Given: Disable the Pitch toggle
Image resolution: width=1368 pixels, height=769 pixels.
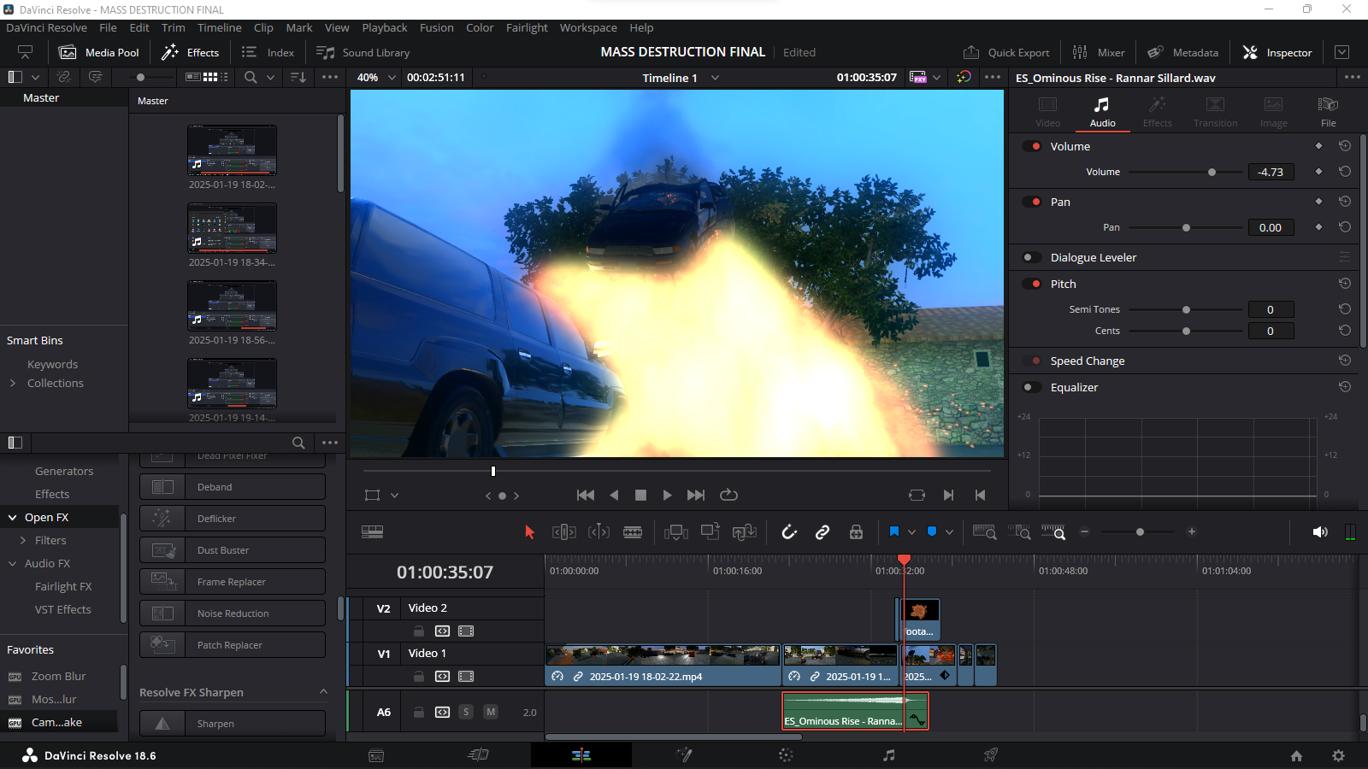Looking at the screenshot, I should click(1031, 285).
